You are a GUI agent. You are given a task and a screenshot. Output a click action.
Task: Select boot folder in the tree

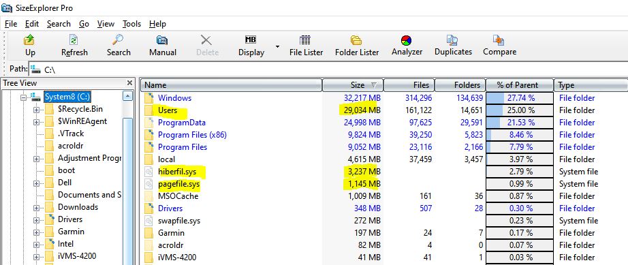tap(66, 170)
